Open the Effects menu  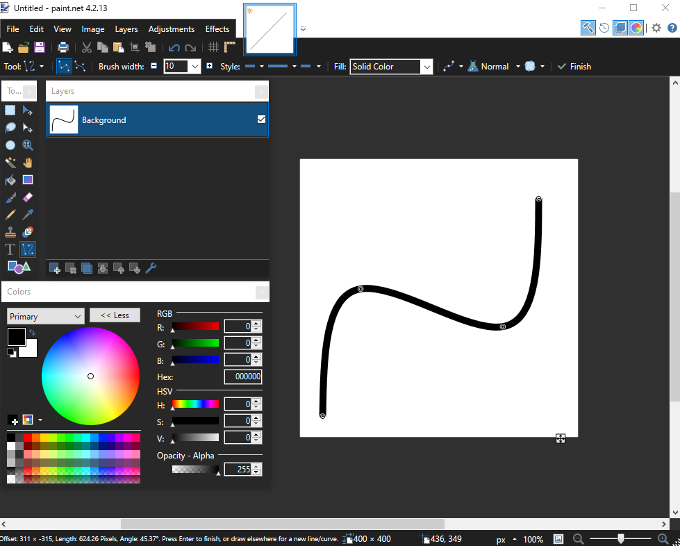coord(217,29)
